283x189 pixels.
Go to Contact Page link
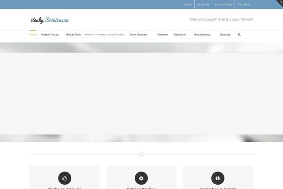223,5
